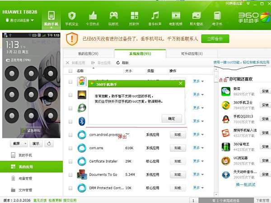271x203 pixels.
Task: Switch to 我的应用(29) tab
Action: point(89,54)
